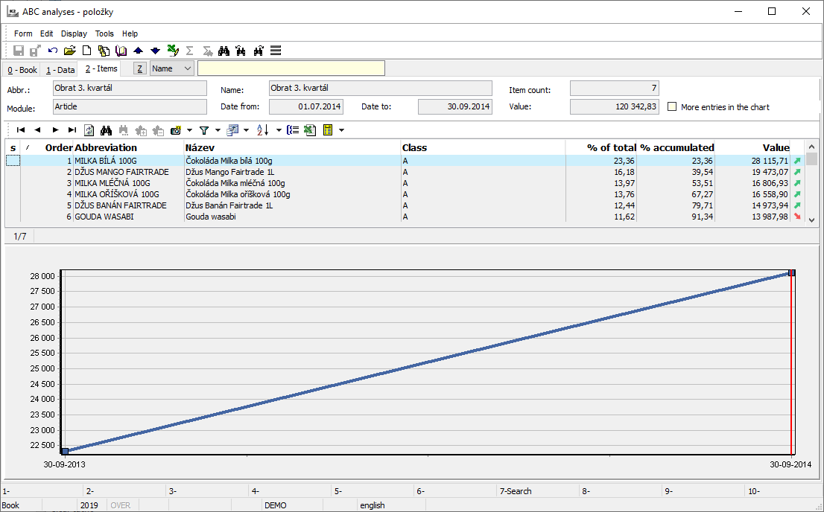The width and height of the screenshot is (824, 512).
Task: Open the Name search field dropdown
Action: coord(186,68)
